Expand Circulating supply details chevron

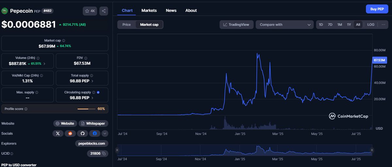pos(92,98)
